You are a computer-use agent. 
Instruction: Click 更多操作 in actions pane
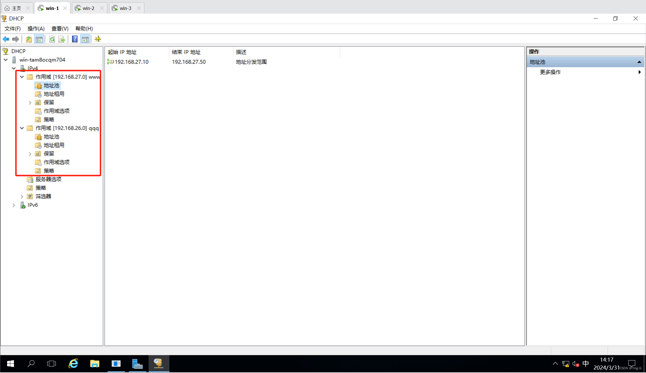point(550,72)
